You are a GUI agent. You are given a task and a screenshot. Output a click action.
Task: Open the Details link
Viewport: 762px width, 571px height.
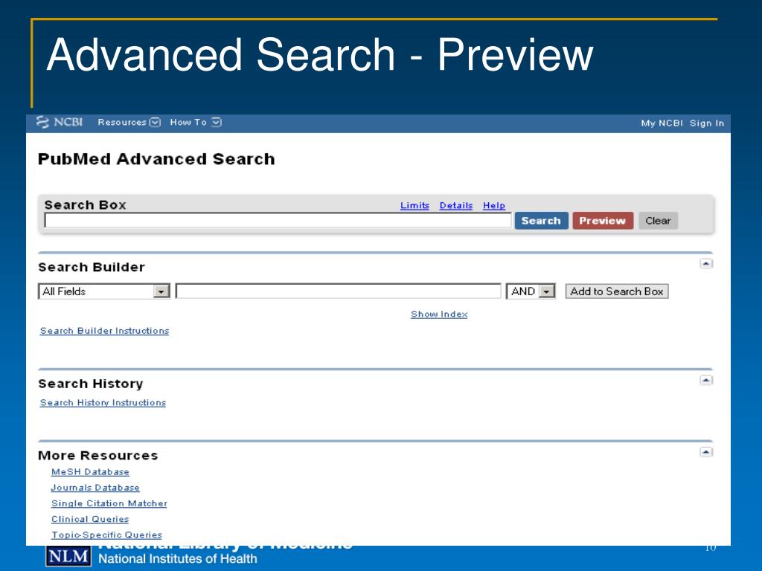pyautogui.click(x=456, y=205)
